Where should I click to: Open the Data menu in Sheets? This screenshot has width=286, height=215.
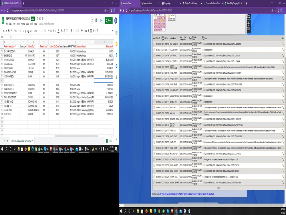(x=27, y=24)
